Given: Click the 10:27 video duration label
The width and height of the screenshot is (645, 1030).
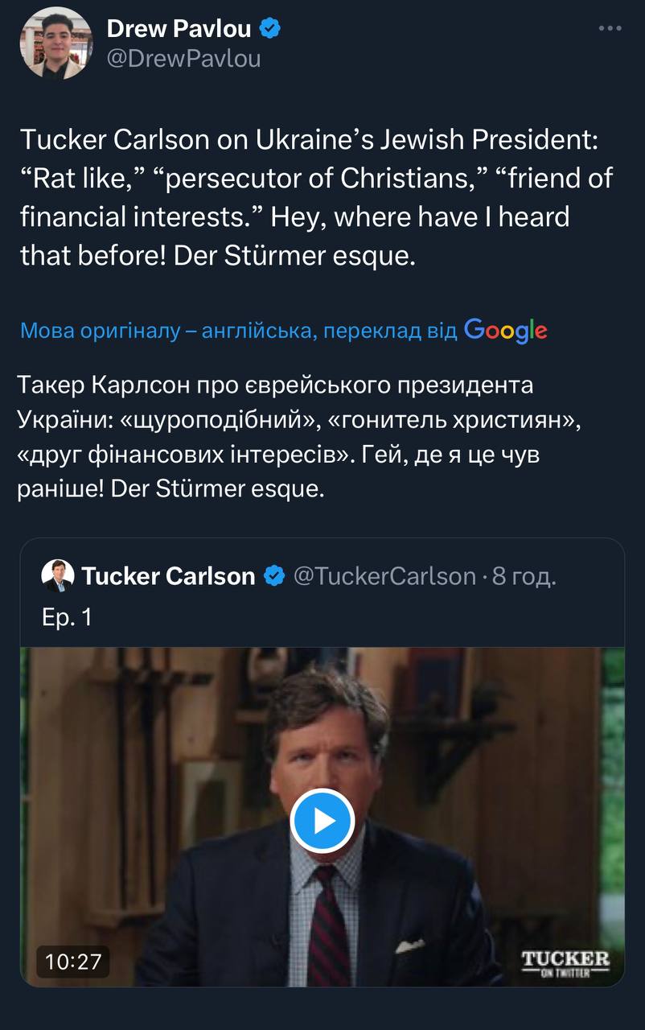Looking at the screenshot, I should tap(72, 961).
